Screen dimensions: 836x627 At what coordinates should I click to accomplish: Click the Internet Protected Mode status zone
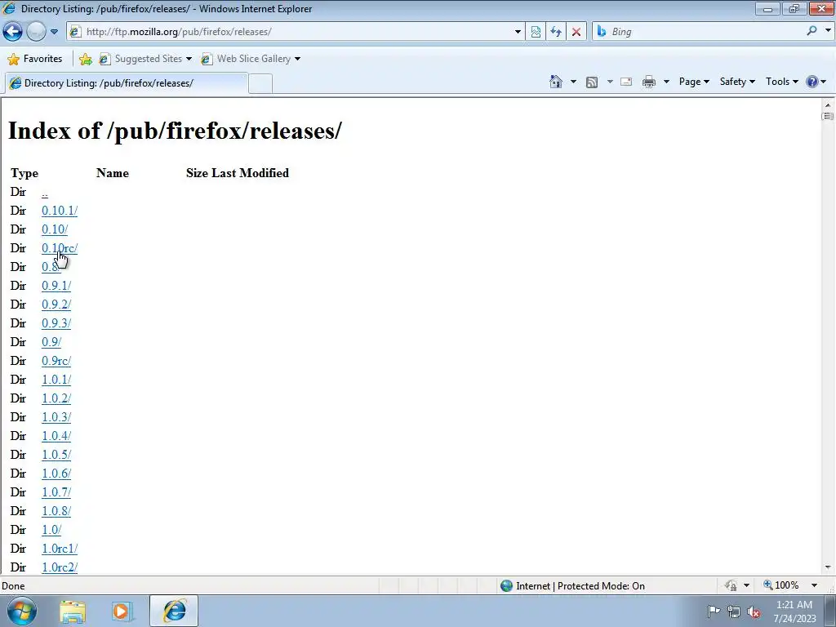tap(573, 586)
